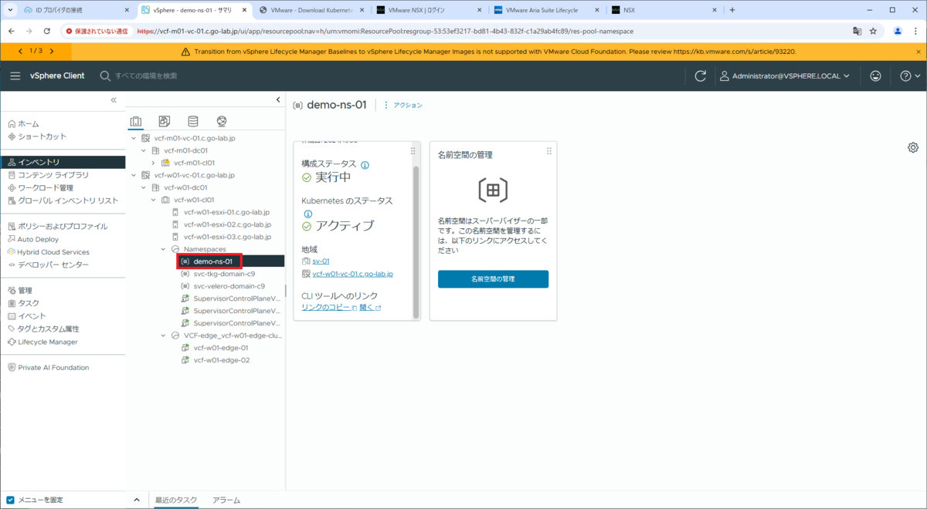Open the Chrome profile icon
This screenshot has width=927, height=509.
click(898, 31)
